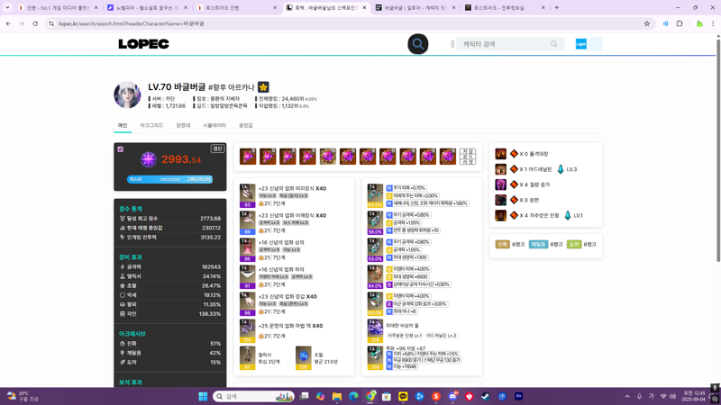The height and width of the screenshot is (405, 721).
Task: Click the 달성 최고 점수 2773.68 row
Action: click(169, 219)
